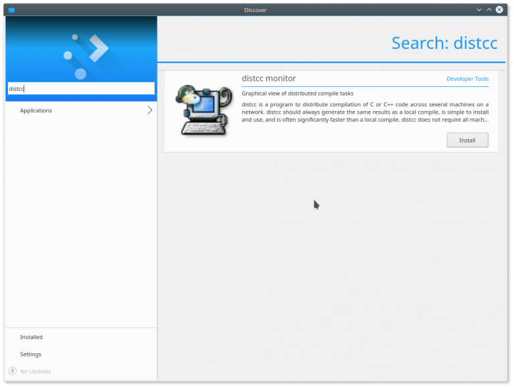Viewport: 514px width, 388px height.
Task: Open the Applications sidebar entry
Action: coord(81,110)
